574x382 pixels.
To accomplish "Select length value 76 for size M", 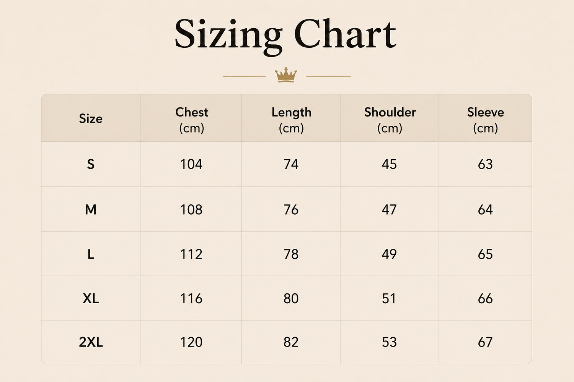I will (291, 209).
